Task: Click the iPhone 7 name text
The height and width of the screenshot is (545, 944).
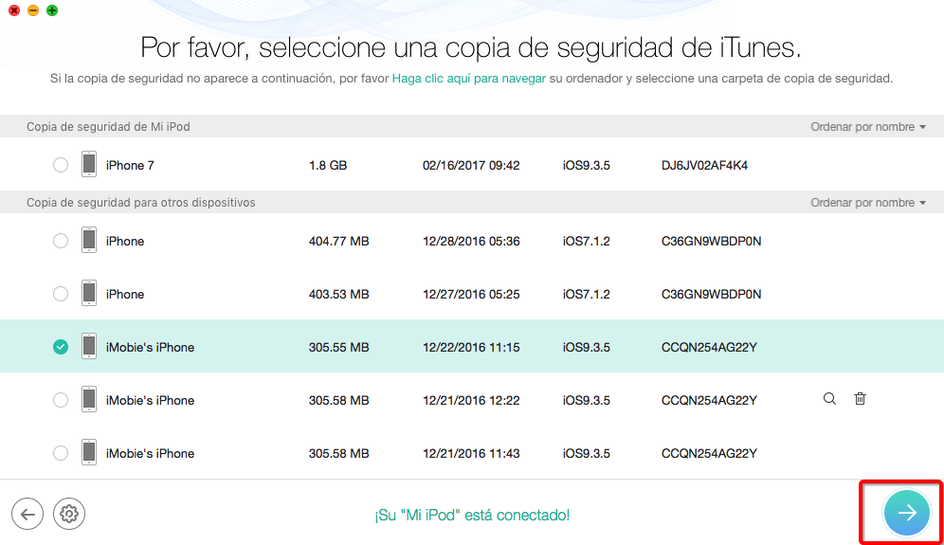Action: 130,166
